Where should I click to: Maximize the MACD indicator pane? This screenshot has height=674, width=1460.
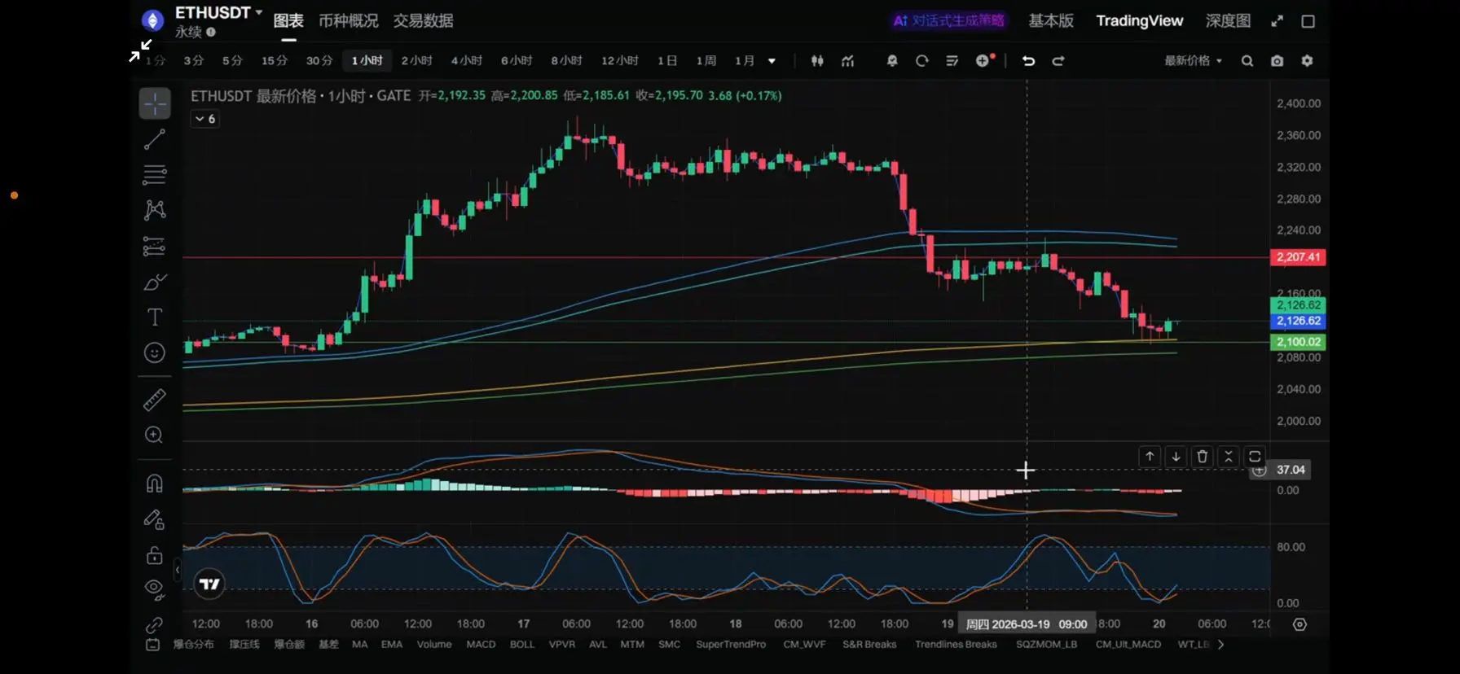[x=1255, y=457]
